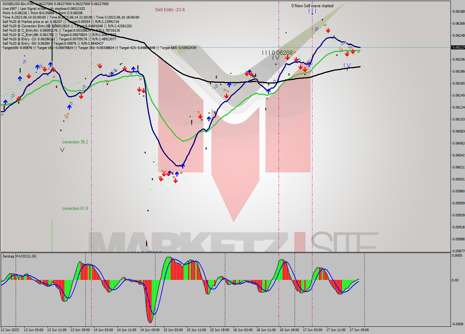Click the '13 Jun 03:00' time label
The height and width of the screenshot is (334, 465).
click(x=34, y=330)
